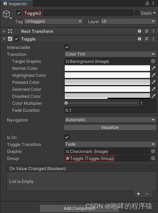158x213 pixels.
Task: Toggle the GameObject active checkbox
Action: tap(19, 13)
